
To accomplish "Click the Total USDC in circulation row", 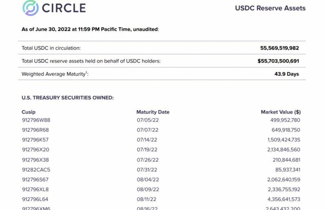I will click(162, 48).
